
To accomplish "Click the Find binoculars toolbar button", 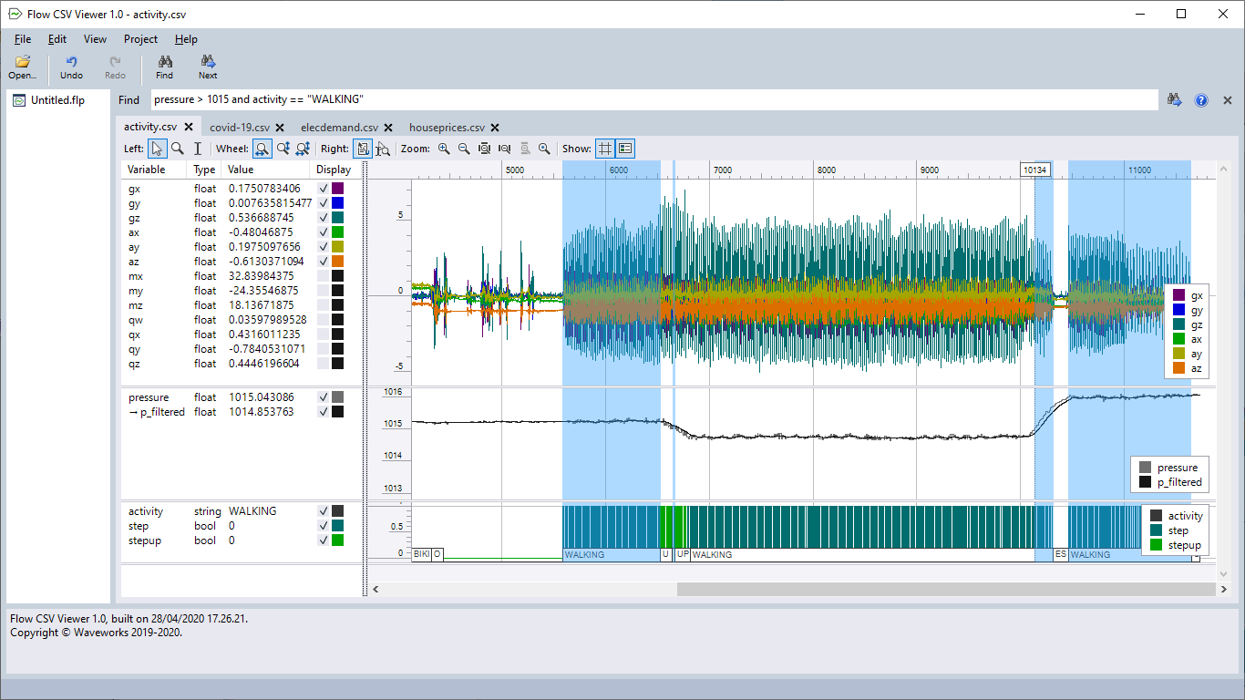I will pyautogui.click(x=164, y=67).
